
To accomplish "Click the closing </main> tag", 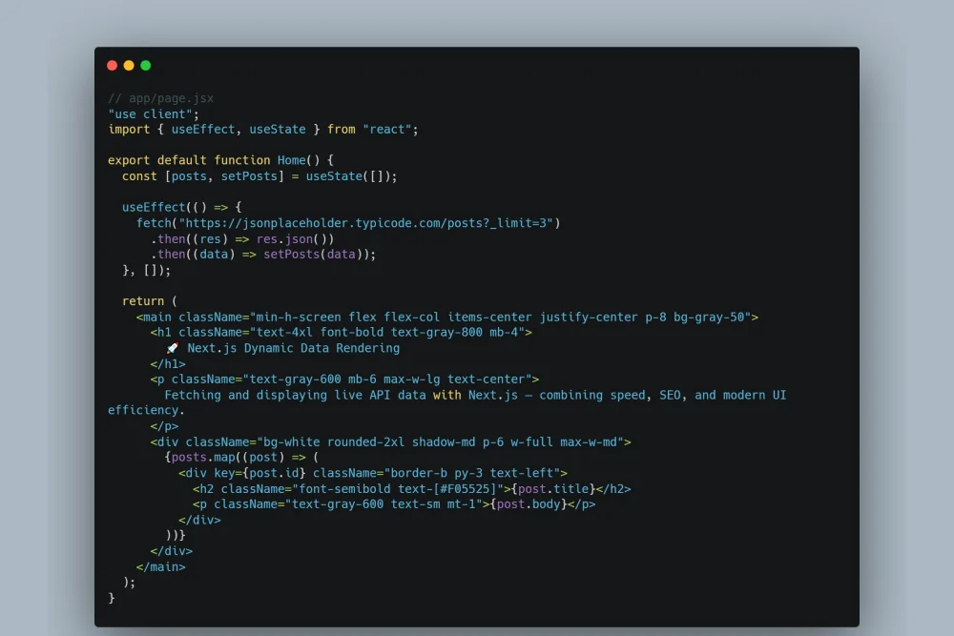I will point(160,566).
